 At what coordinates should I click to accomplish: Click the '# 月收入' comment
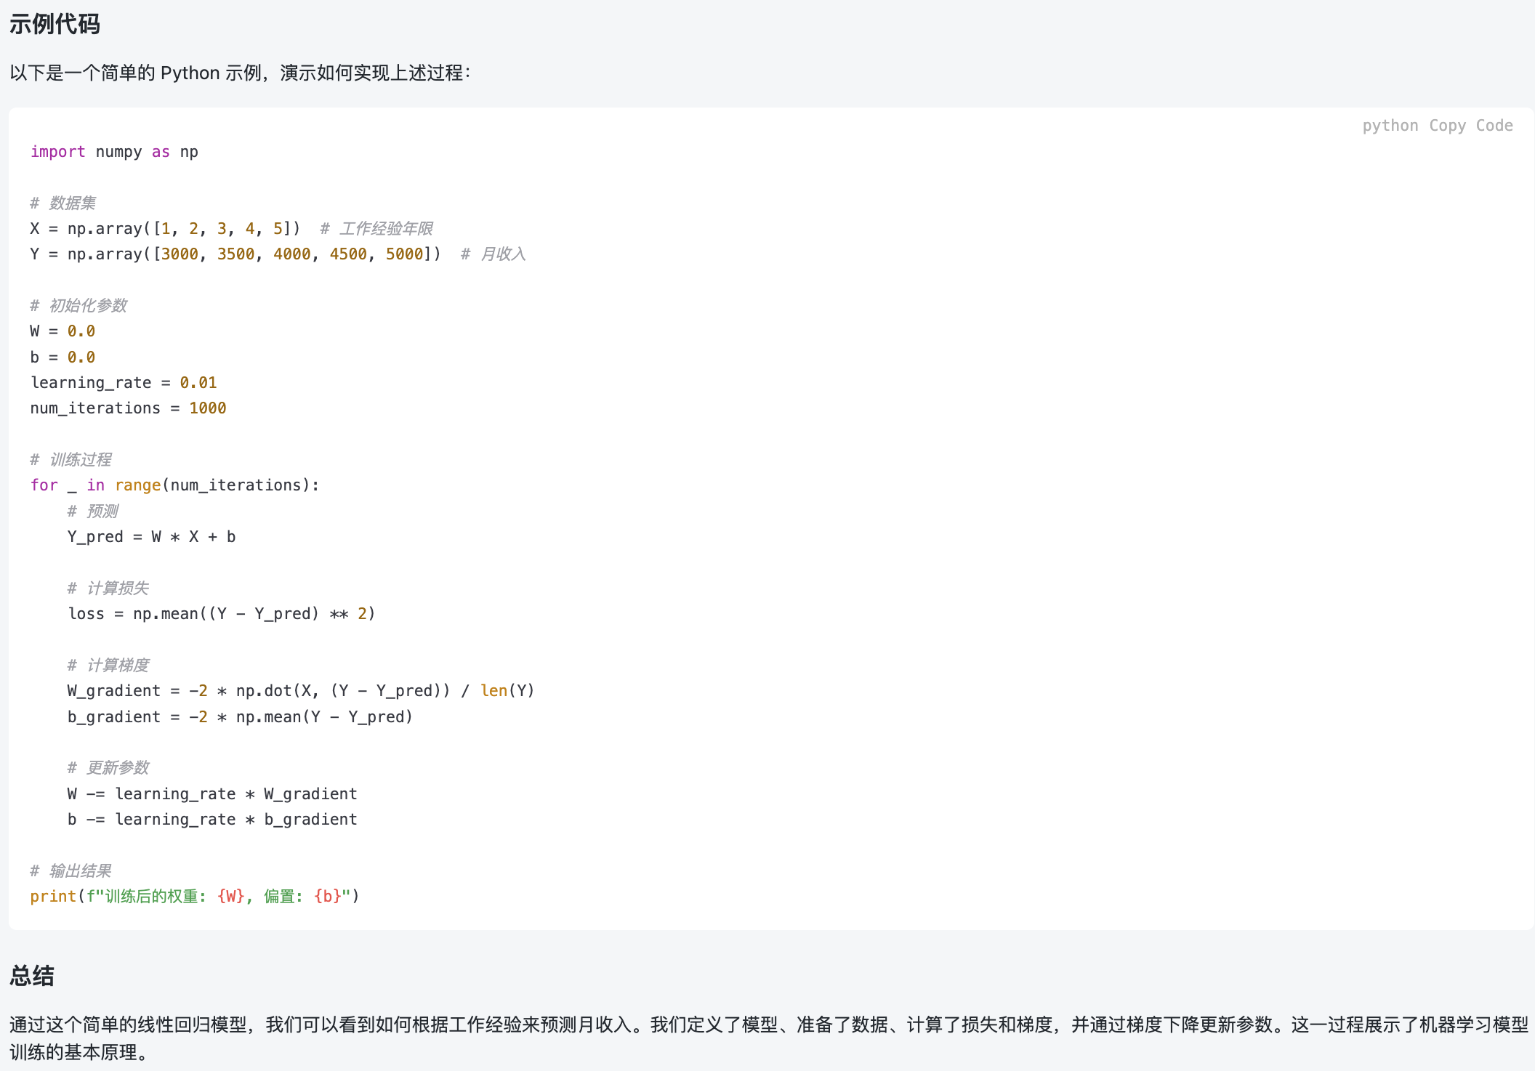(493, 254)
